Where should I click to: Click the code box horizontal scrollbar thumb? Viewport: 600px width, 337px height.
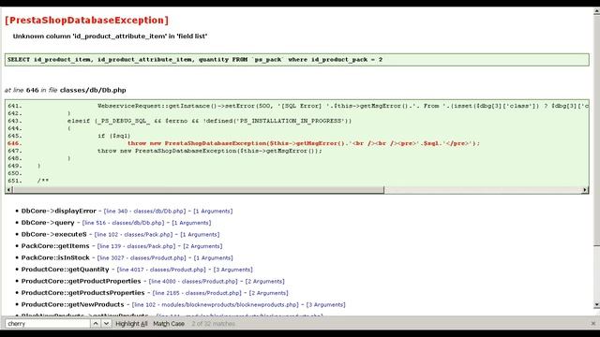[198, 189]
